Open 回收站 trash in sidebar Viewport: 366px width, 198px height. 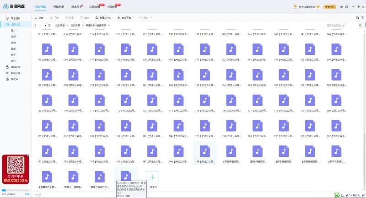(x=12, y=79)
